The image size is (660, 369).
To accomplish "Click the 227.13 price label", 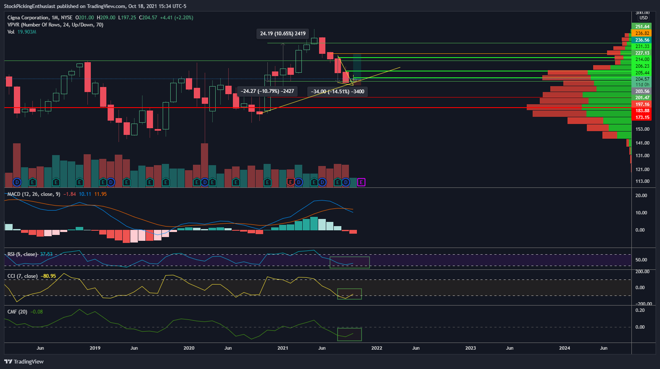I will point(642,53).
